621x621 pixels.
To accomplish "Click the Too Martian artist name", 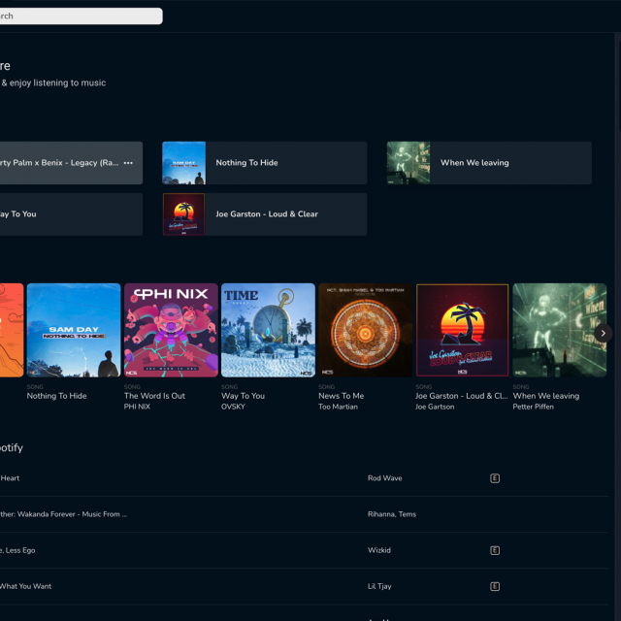I will [339, 407].
